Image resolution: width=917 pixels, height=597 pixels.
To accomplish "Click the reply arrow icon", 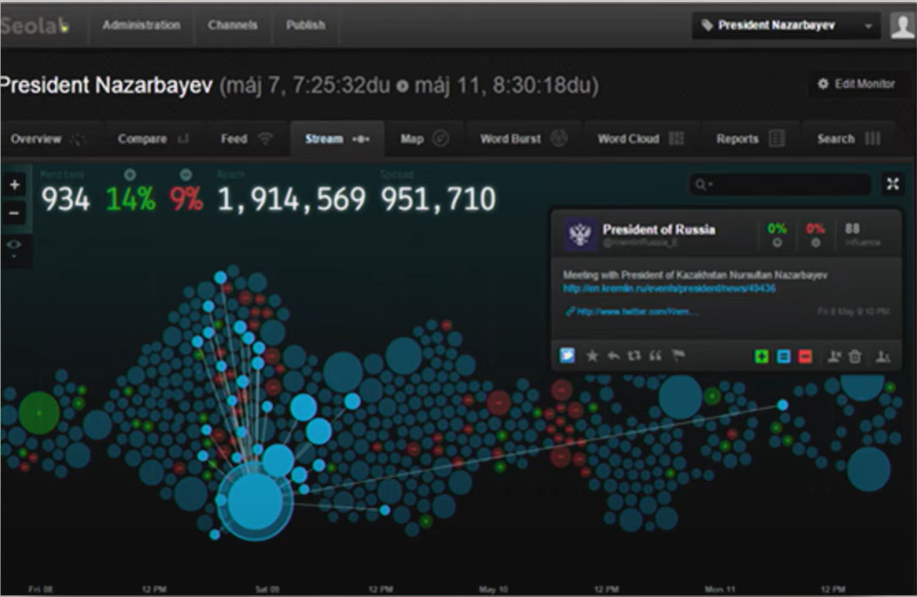I will (x=614, y=355).
